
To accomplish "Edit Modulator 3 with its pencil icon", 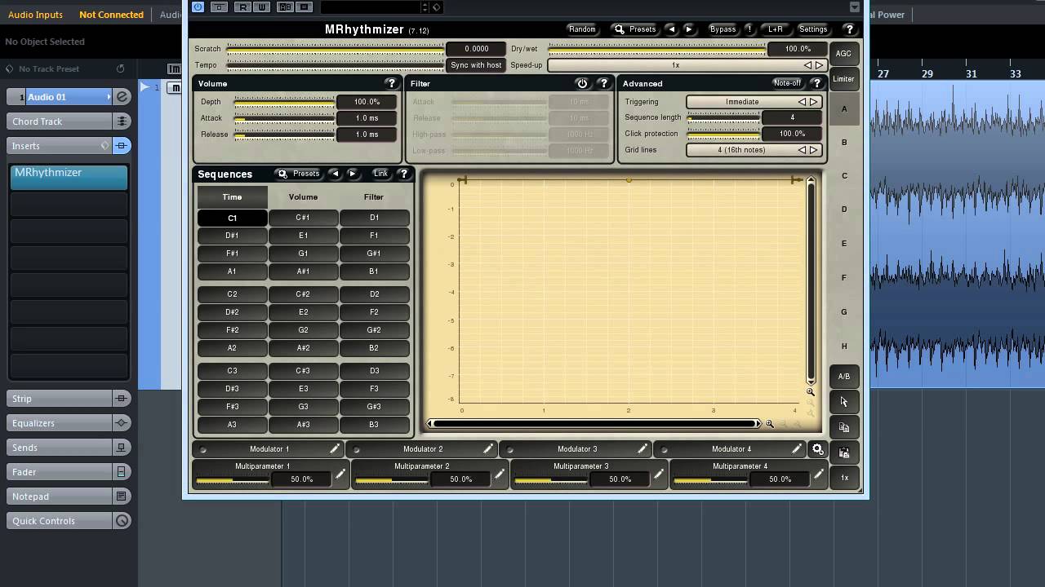I will (x=643, y=449).
